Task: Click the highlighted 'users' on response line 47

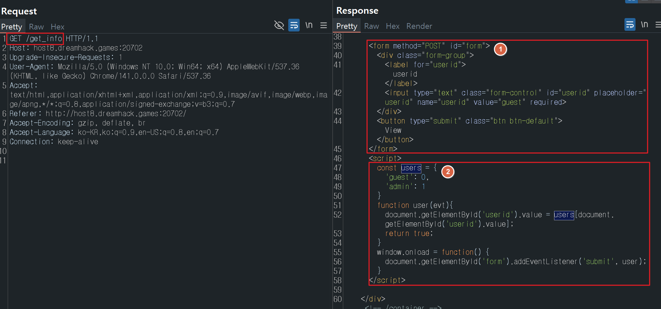Action: (411, 168)
